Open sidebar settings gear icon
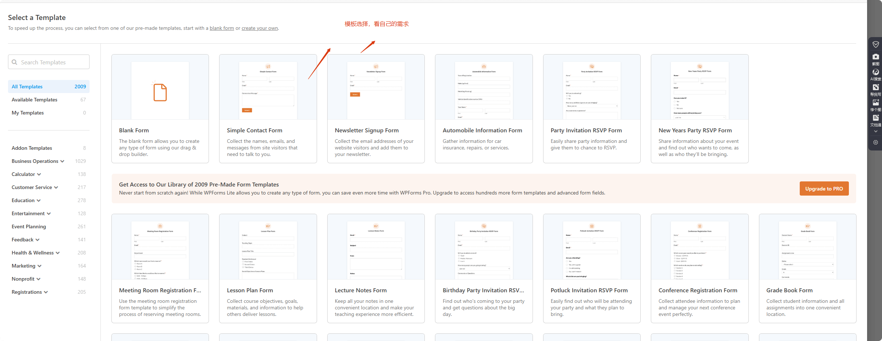This screenshot has width=882, height=341. 875,143
